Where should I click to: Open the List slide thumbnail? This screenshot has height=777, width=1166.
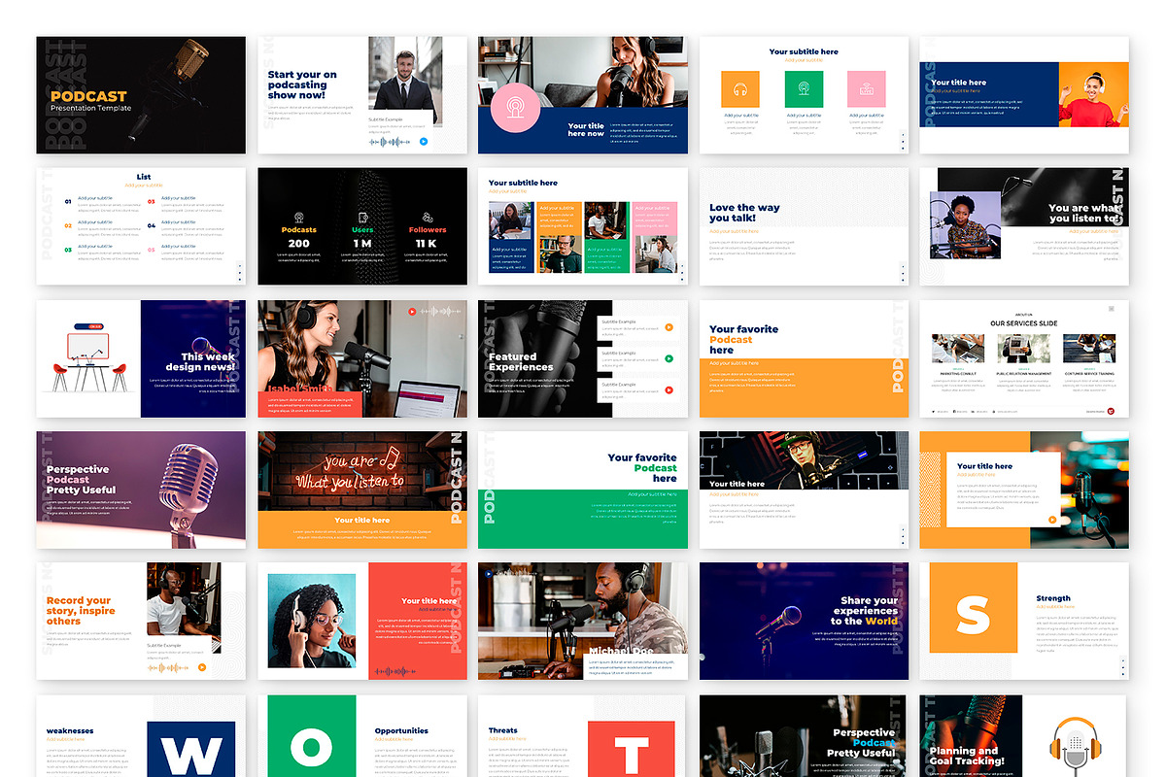141,226
